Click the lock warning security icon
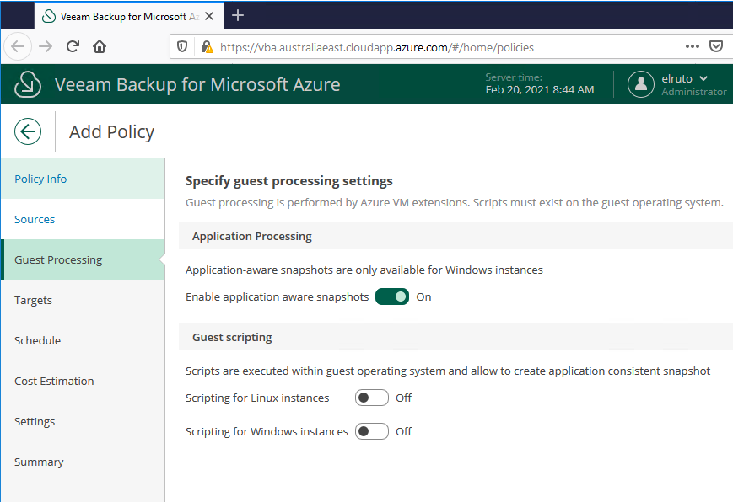The image size is (733, 502). pos(207,47)
